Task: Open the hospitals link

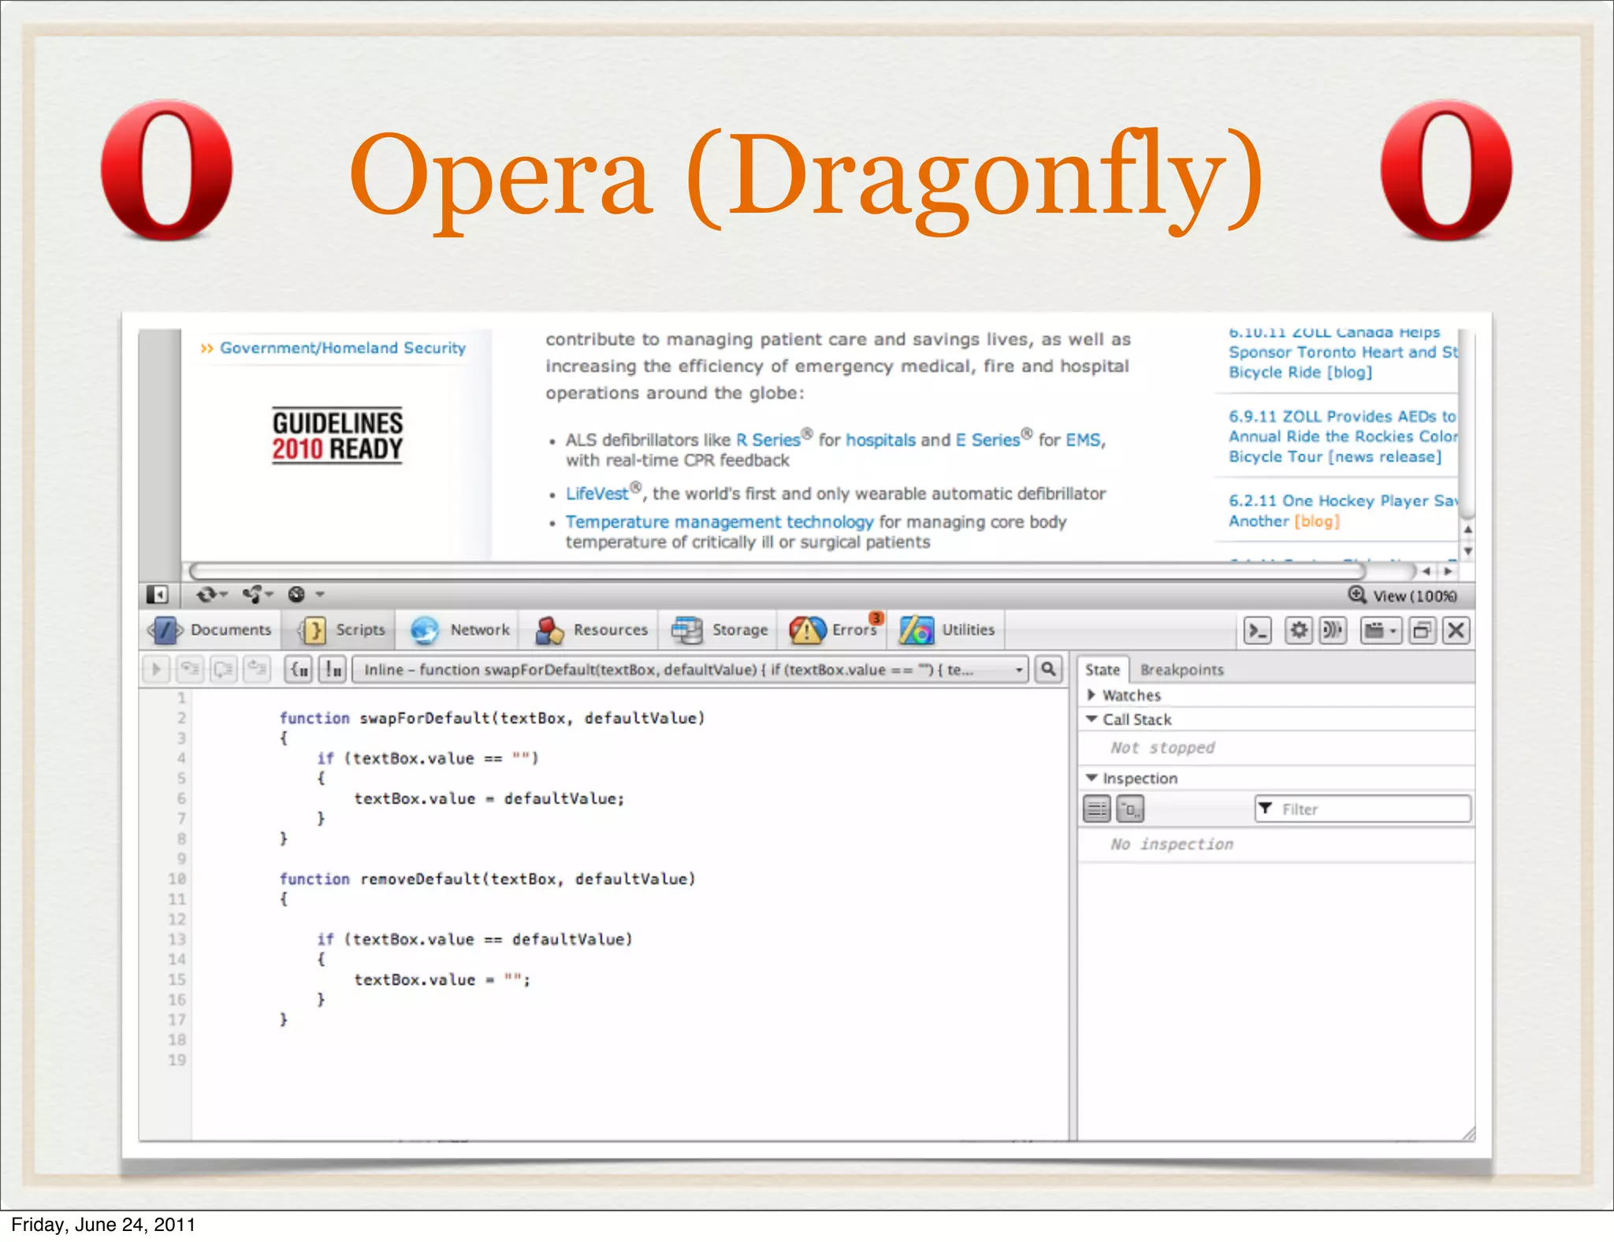Action: [881, 440]
